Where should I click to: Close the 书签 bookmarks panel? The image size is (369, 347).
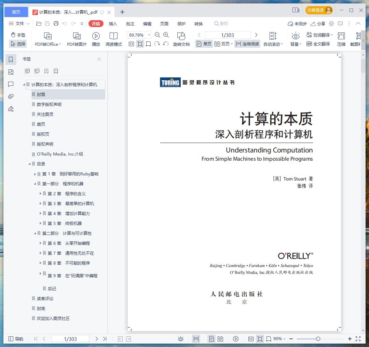pyautogui.click(x=99, y=59)
